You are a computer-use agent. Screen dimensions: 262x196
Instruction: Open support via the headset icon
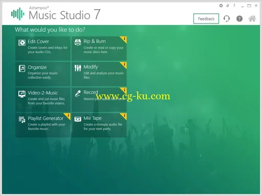[227, 18]
